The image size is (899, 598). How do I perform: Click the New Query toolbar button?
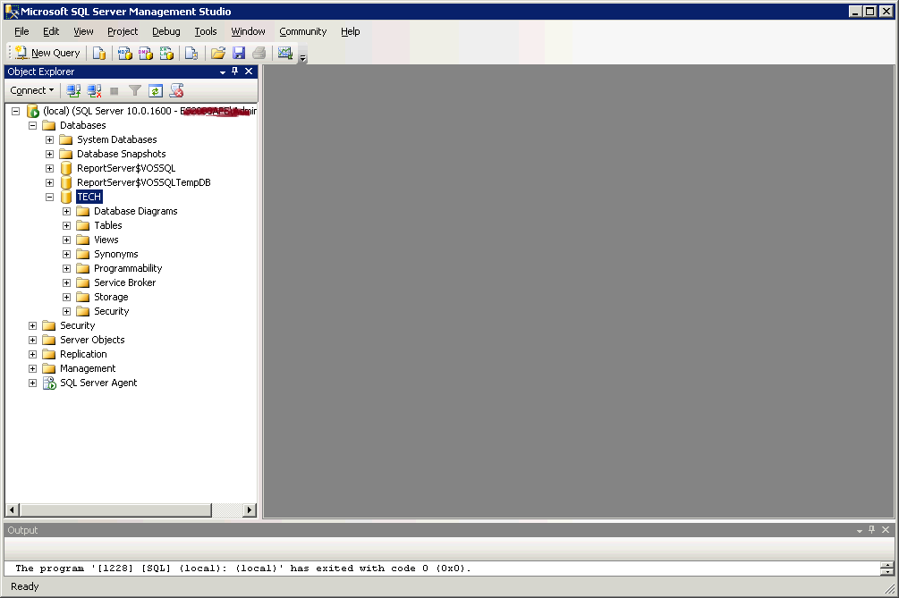coord(47,53)
